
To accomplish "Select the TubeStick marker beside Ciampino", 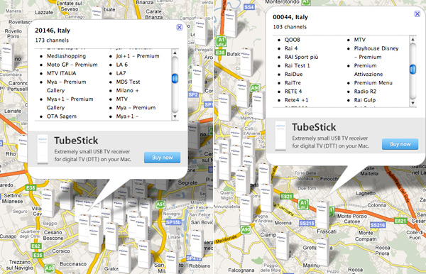I will tap(283, 246).
